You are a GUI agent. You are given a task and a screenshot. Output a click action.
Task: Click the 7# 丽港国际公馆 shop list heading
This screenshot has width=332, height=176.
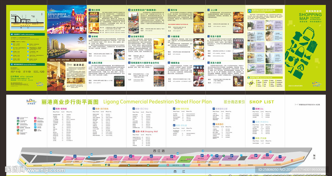220,109
